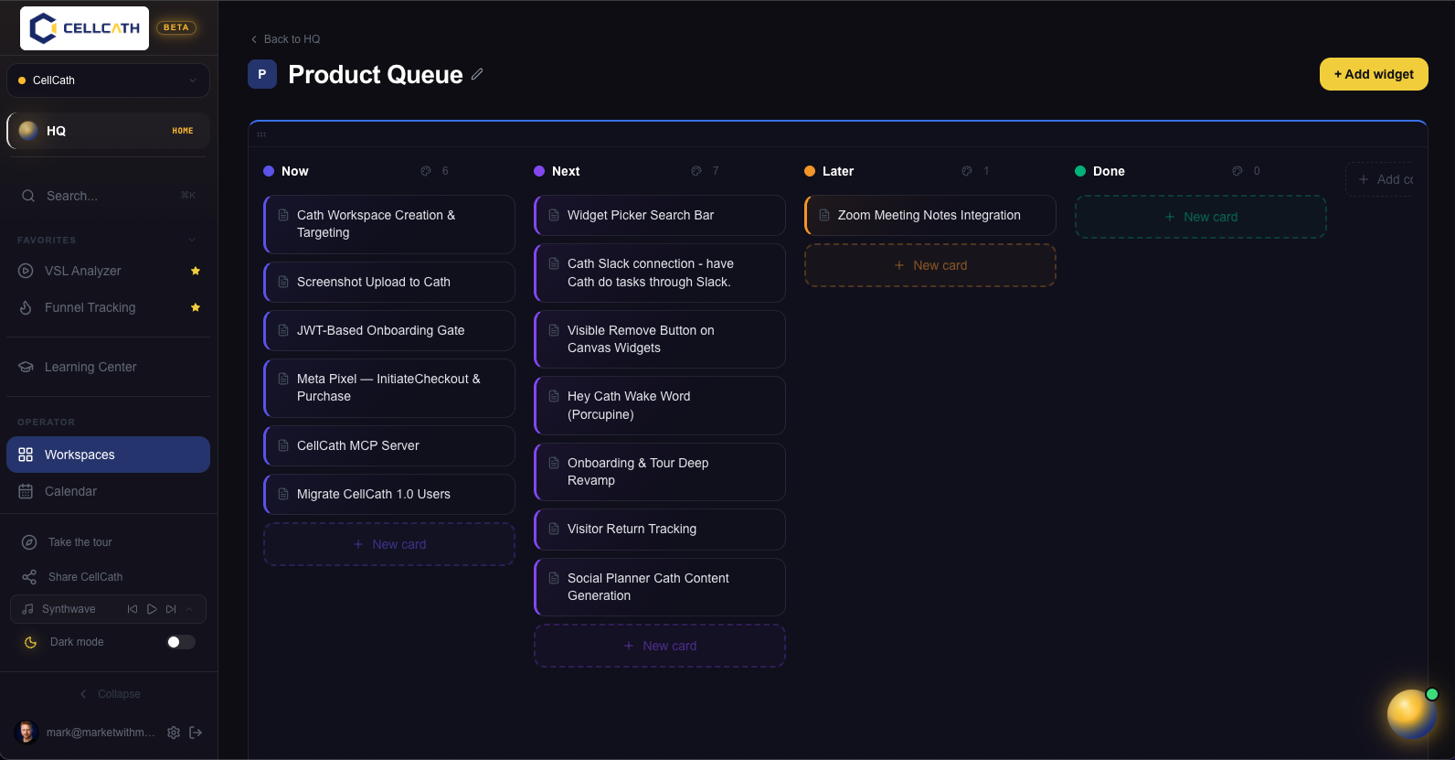The height and width of the screenshot is (760, 1455).
Task: Open the glowing Cath assistant orb
Action: point(1411,714)
